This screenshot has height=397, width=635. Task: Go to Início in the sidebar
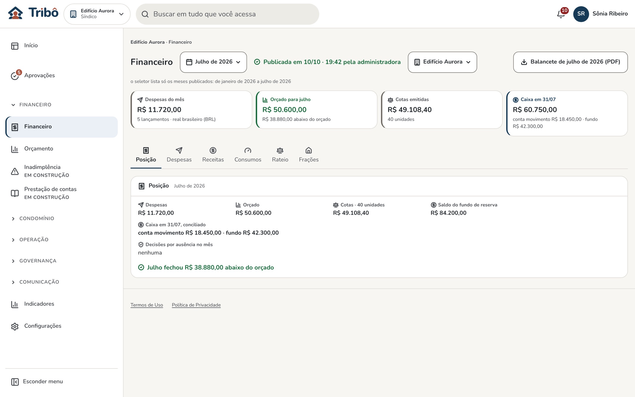(61, 46)
